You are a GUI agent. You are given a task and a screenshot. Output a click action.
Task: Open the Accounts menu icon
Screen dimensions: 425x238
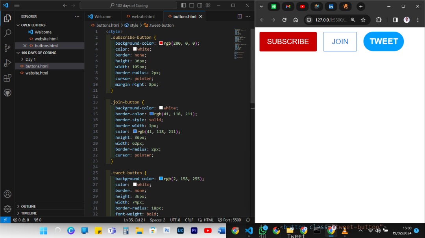point(7,194)
